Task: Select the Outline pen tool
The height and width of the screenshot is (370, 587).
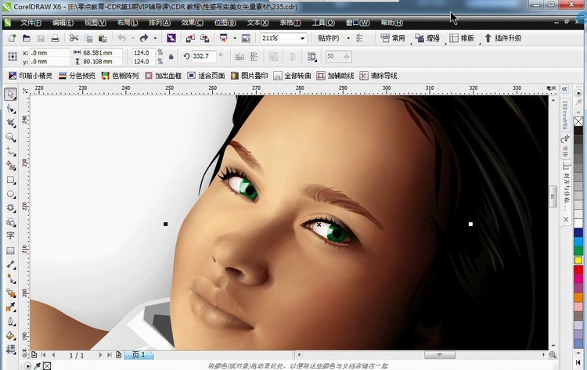Action: (10, 322)
